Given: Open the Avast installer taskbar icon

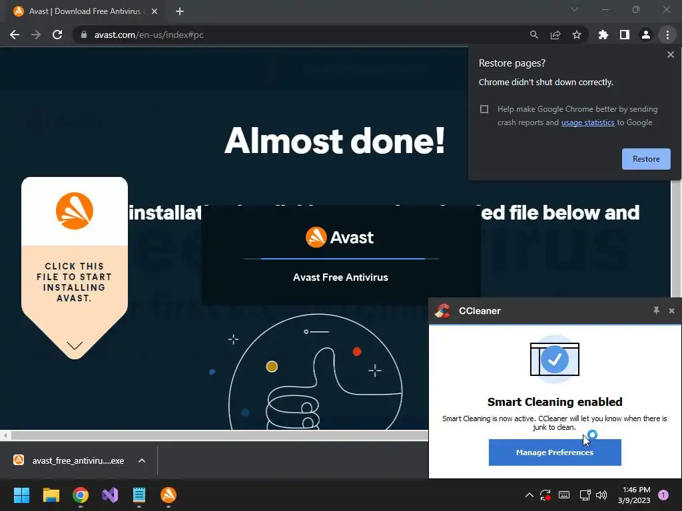Looking at the screenshot, I should point(169,495).
